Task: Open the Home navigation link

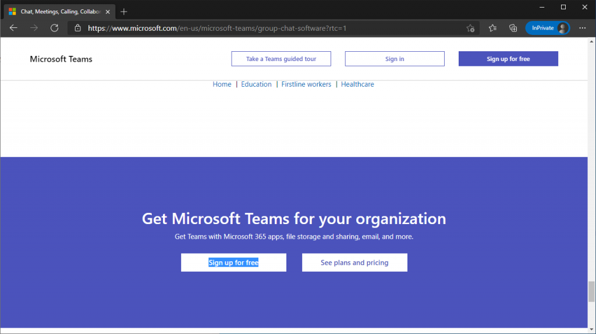Action: (222, 84)
